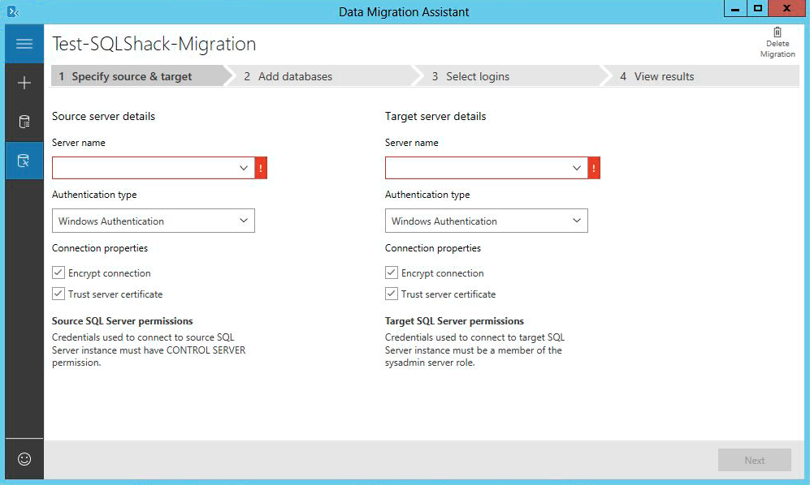Image resolution: width=810 pixels, height=485 pixels.
Task: Go to Add databases step
Action: point(294,76)
